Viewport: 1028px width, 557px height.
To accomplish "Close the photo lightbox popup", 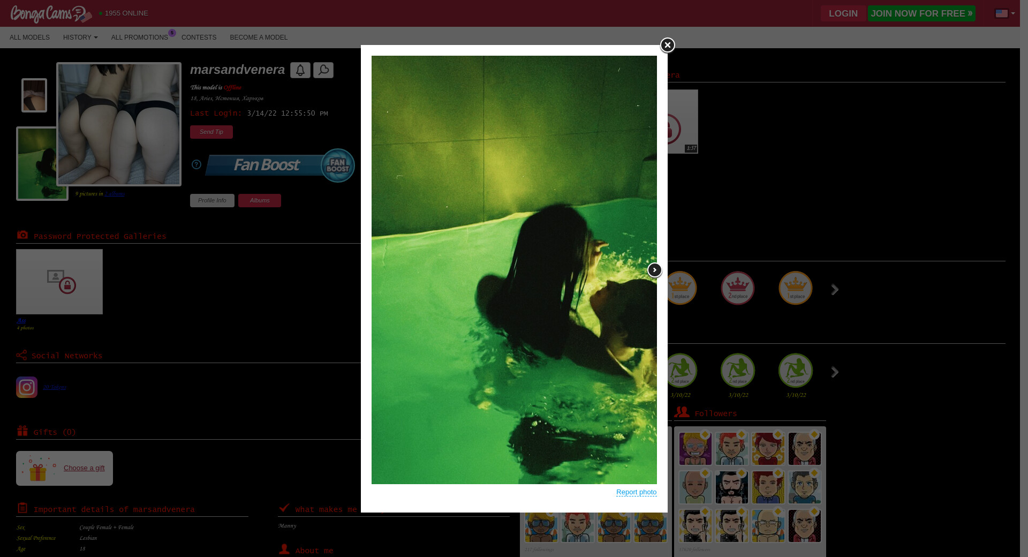I will coord(667,46).
